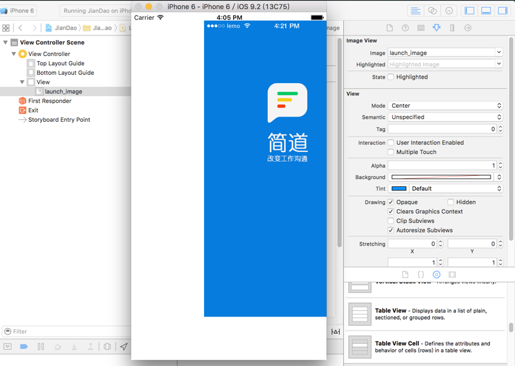Open the File inspector tab
Image resolution: width=515 pixels, height=366 pixels.
[x=389, y=28]
